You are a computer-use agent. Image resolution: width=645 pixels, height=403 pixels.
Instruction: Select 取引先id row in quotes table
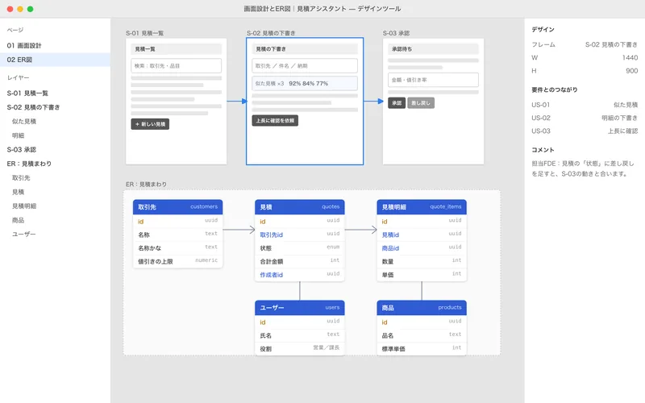tap(299, 235)
